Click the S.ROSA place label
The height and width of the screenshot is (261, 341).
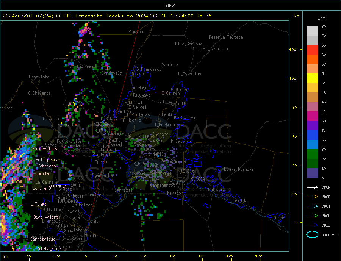[x=198, y=179]
